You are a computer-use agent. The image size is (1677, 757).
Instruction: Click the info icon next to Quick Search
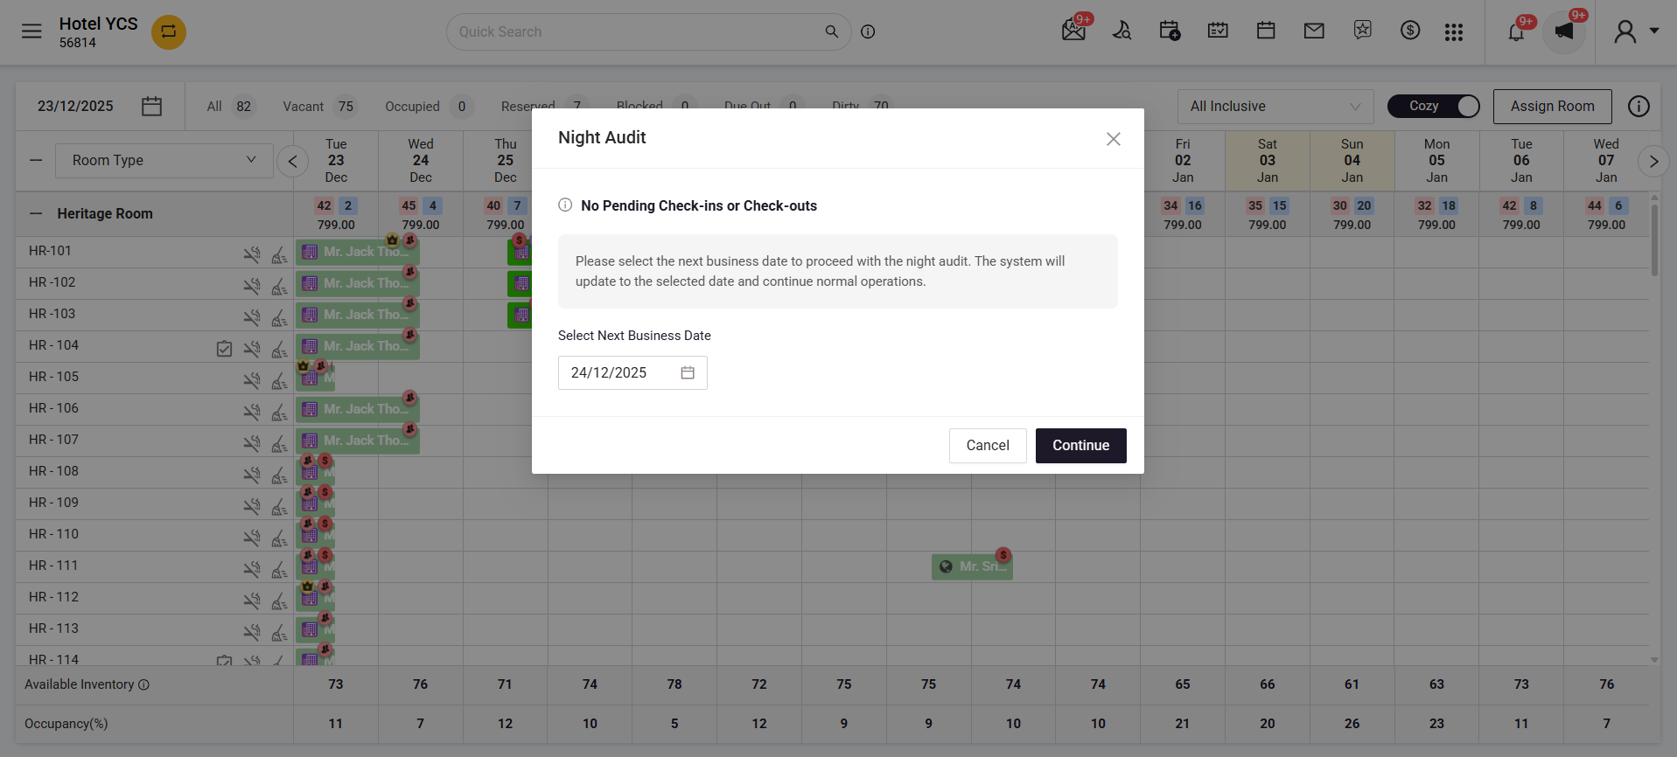pos(868,31)
